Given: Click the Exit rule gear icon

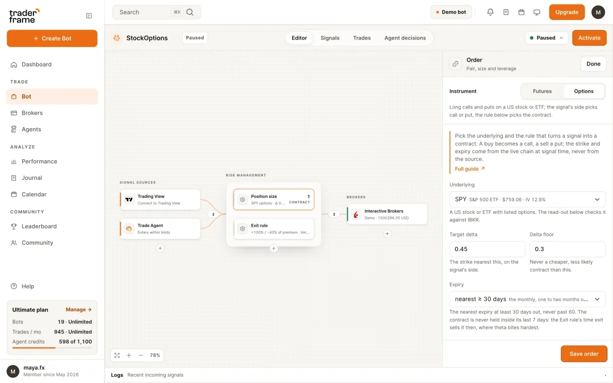Looking at the screenshot, I should 242,228.
